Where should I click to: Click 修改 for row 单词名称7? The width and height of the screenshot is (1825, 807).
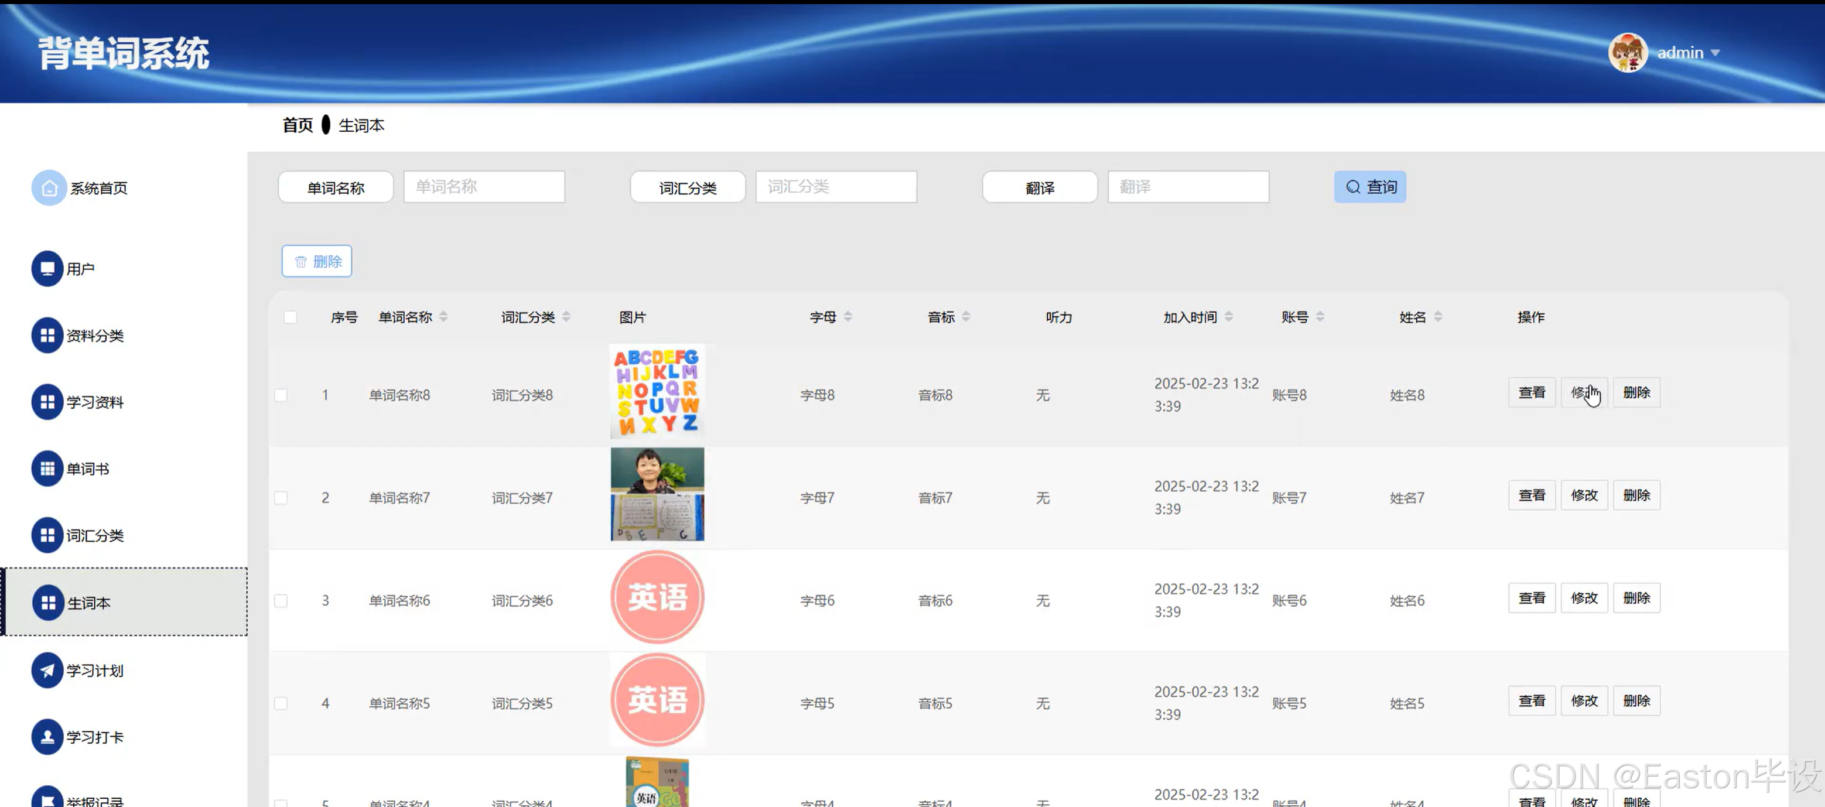(1584, 495)
